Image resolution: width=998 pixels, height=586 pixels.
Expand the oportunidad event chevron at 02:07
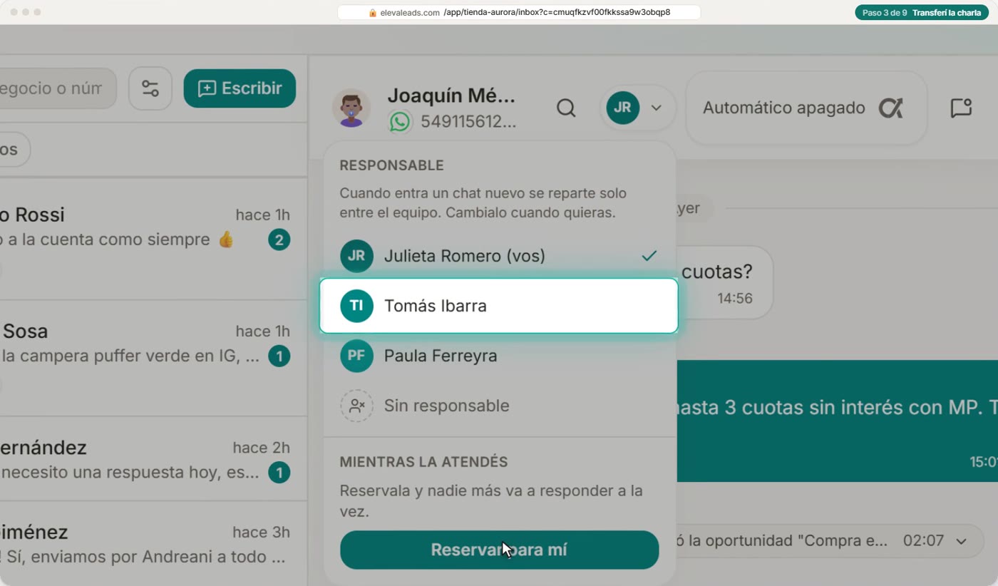(x=961, y=541)
